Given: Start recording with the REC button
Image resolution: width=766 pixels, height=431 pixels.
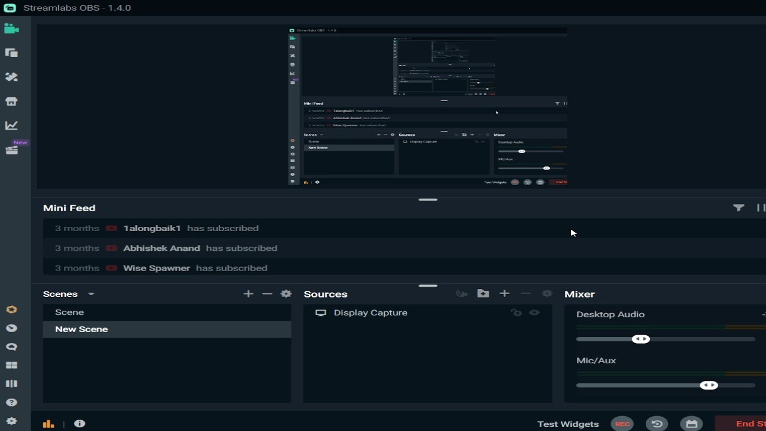Looking at the screenshot, I should point(622,424).
